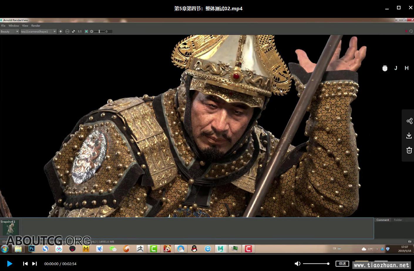This screenshot has width=414, height=271.
Task: Set zoom to 1:1 real size
Action: [x=80, y=31]
